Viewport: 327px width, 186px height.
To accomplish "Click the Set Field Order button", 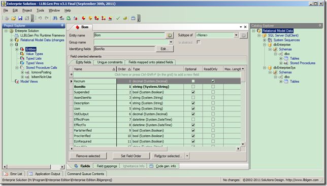I will 131,156.
